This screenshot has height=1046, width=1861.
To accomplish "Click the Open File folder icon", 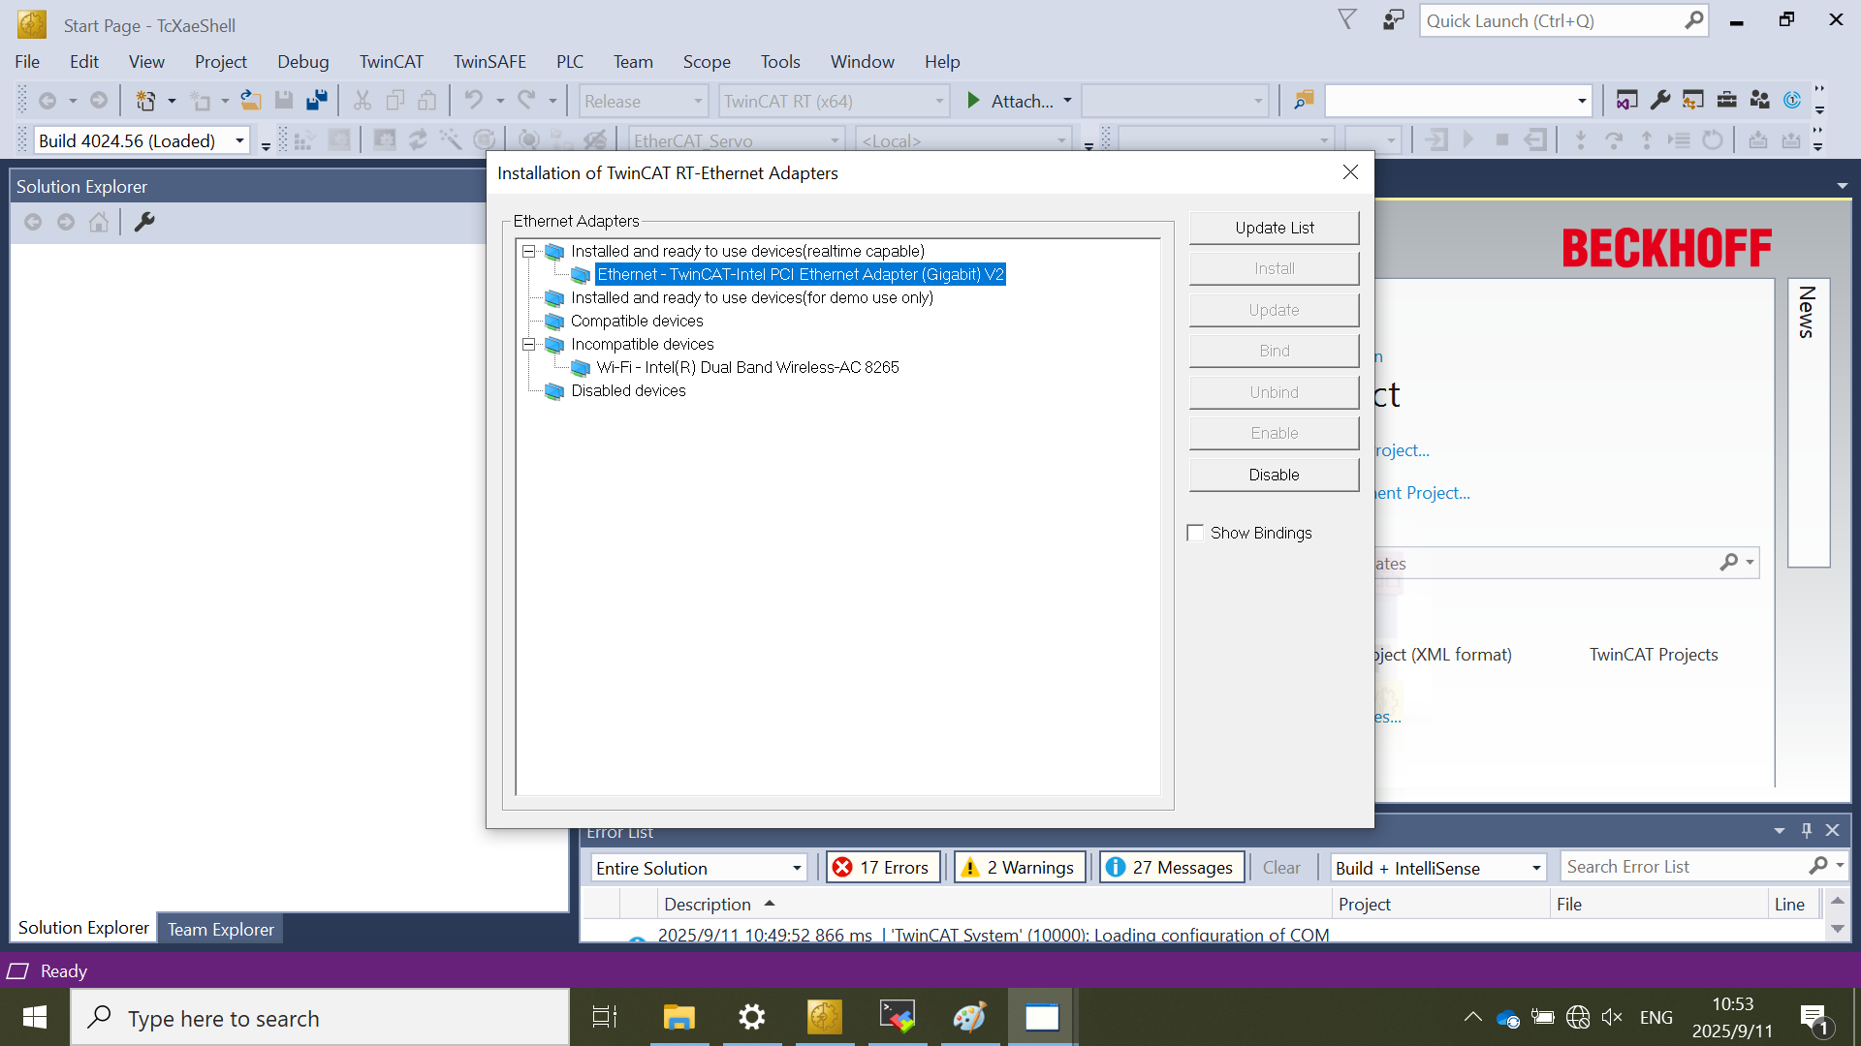I will pyautogui.click(x=251, y=101).
